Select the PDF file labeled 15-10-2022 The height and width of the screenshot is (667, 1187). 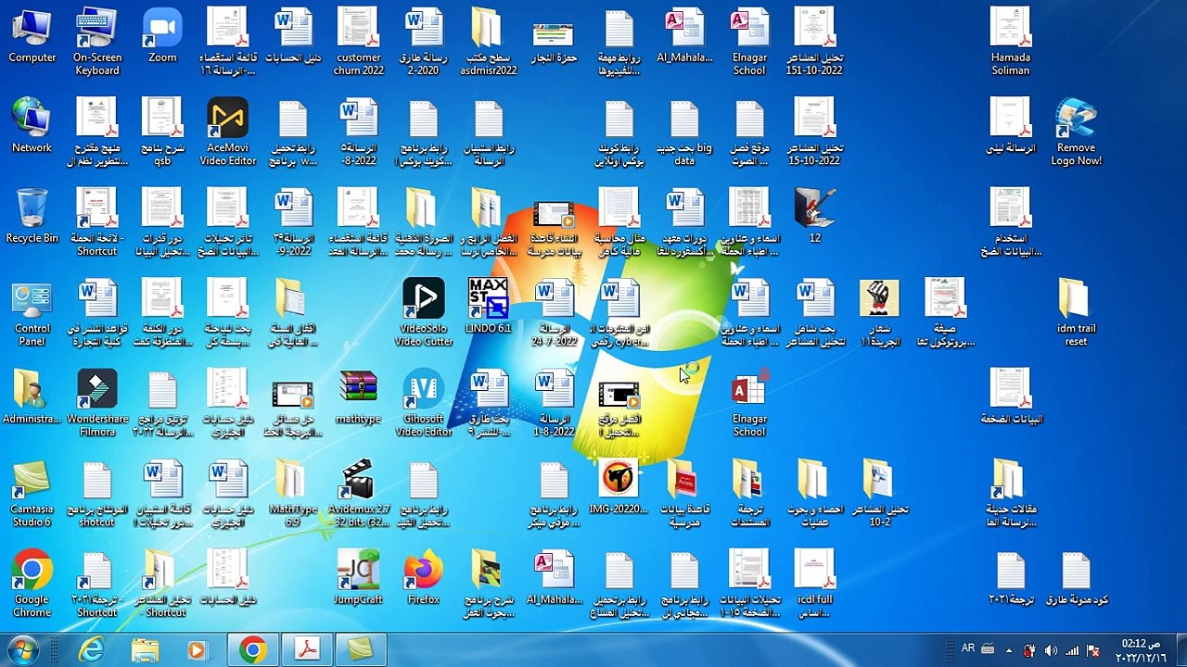click(x=815, y=132)
